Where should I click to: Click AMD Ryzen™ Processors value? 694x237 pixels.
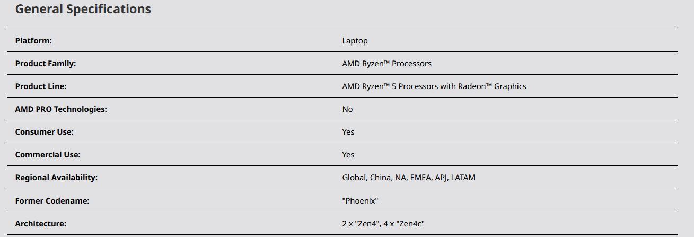coord(386,64)
